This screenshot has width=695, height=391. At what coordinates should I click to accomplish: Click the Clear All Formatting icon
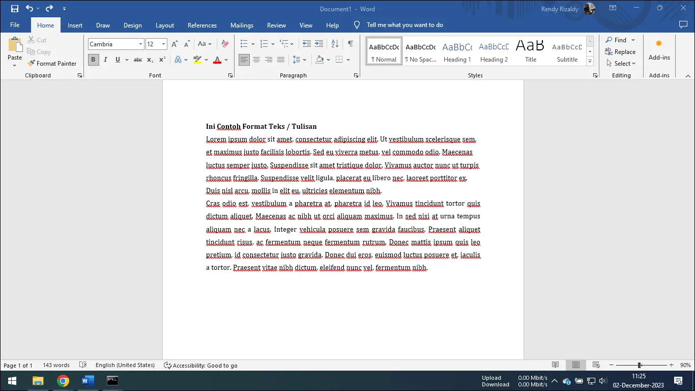click(x=225, y=44)
